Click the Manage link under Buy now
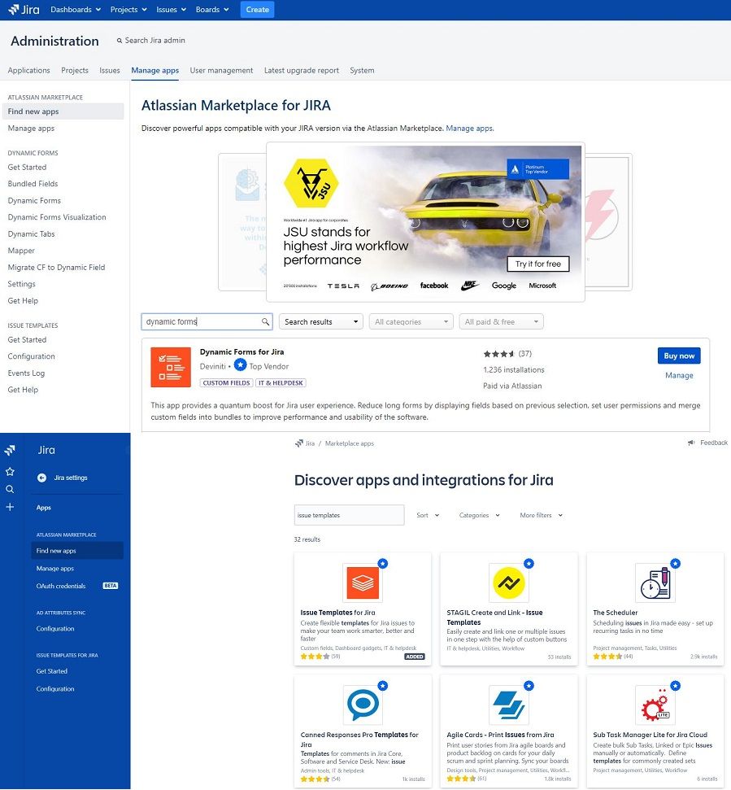Viewport: 731px width, 790px height. (679, 375)
